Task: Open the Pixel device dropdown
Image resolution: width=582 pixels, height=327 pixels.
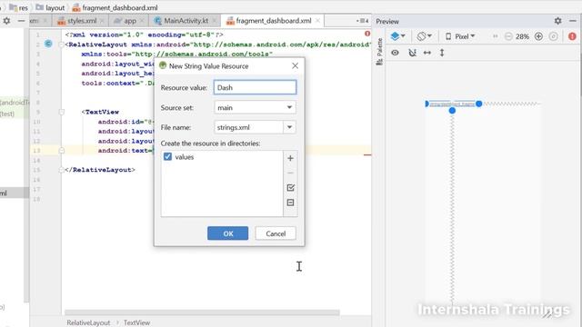Action: (x=460, y=36)
